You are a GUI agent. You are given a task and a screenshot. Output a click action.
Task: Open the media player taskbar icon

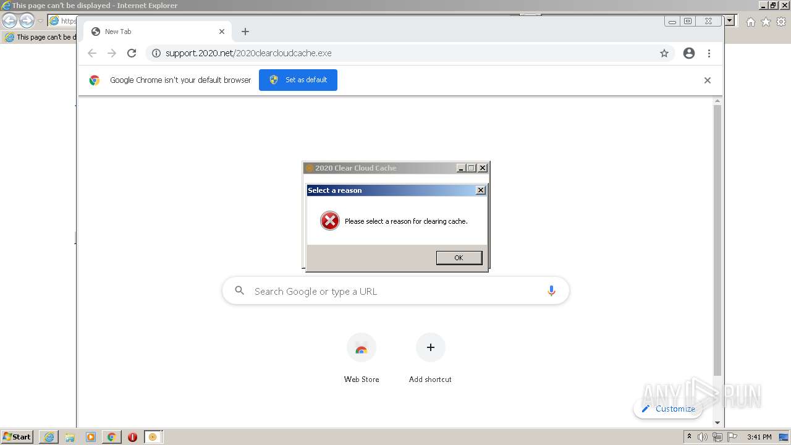[x=91, y=437]
